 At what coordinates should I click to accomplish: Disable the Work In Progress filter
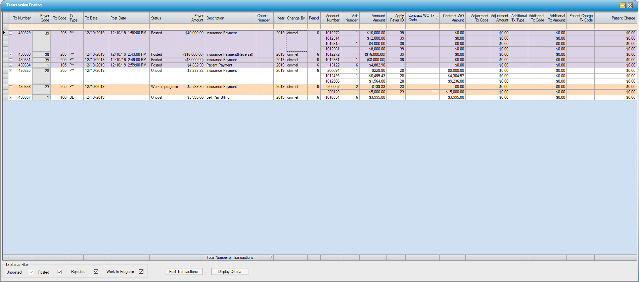click(141, 272)
